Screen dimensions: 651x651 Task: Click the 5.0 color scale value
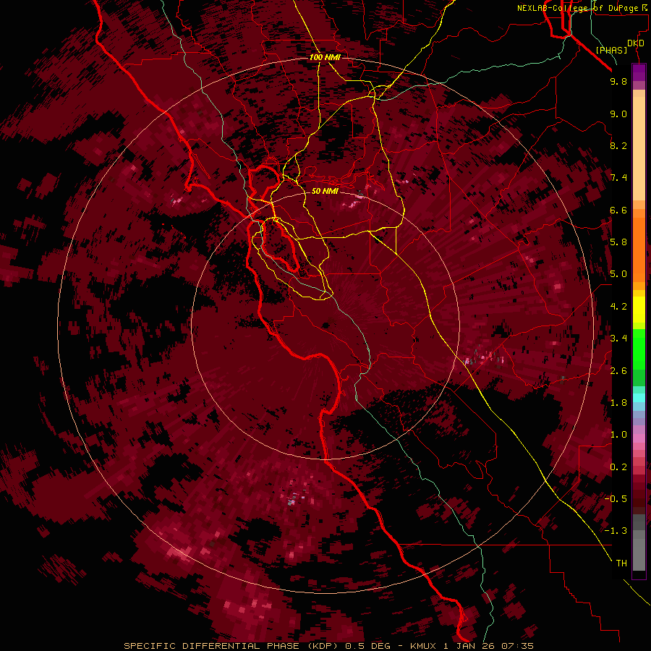point(618,274)
